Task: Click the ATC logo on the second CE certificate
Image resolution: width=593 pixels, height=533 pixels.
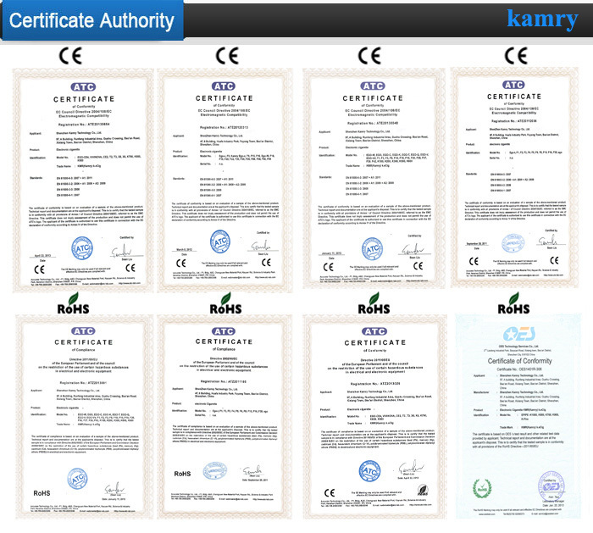Action: pyautogui.click(x=224, y=86)
